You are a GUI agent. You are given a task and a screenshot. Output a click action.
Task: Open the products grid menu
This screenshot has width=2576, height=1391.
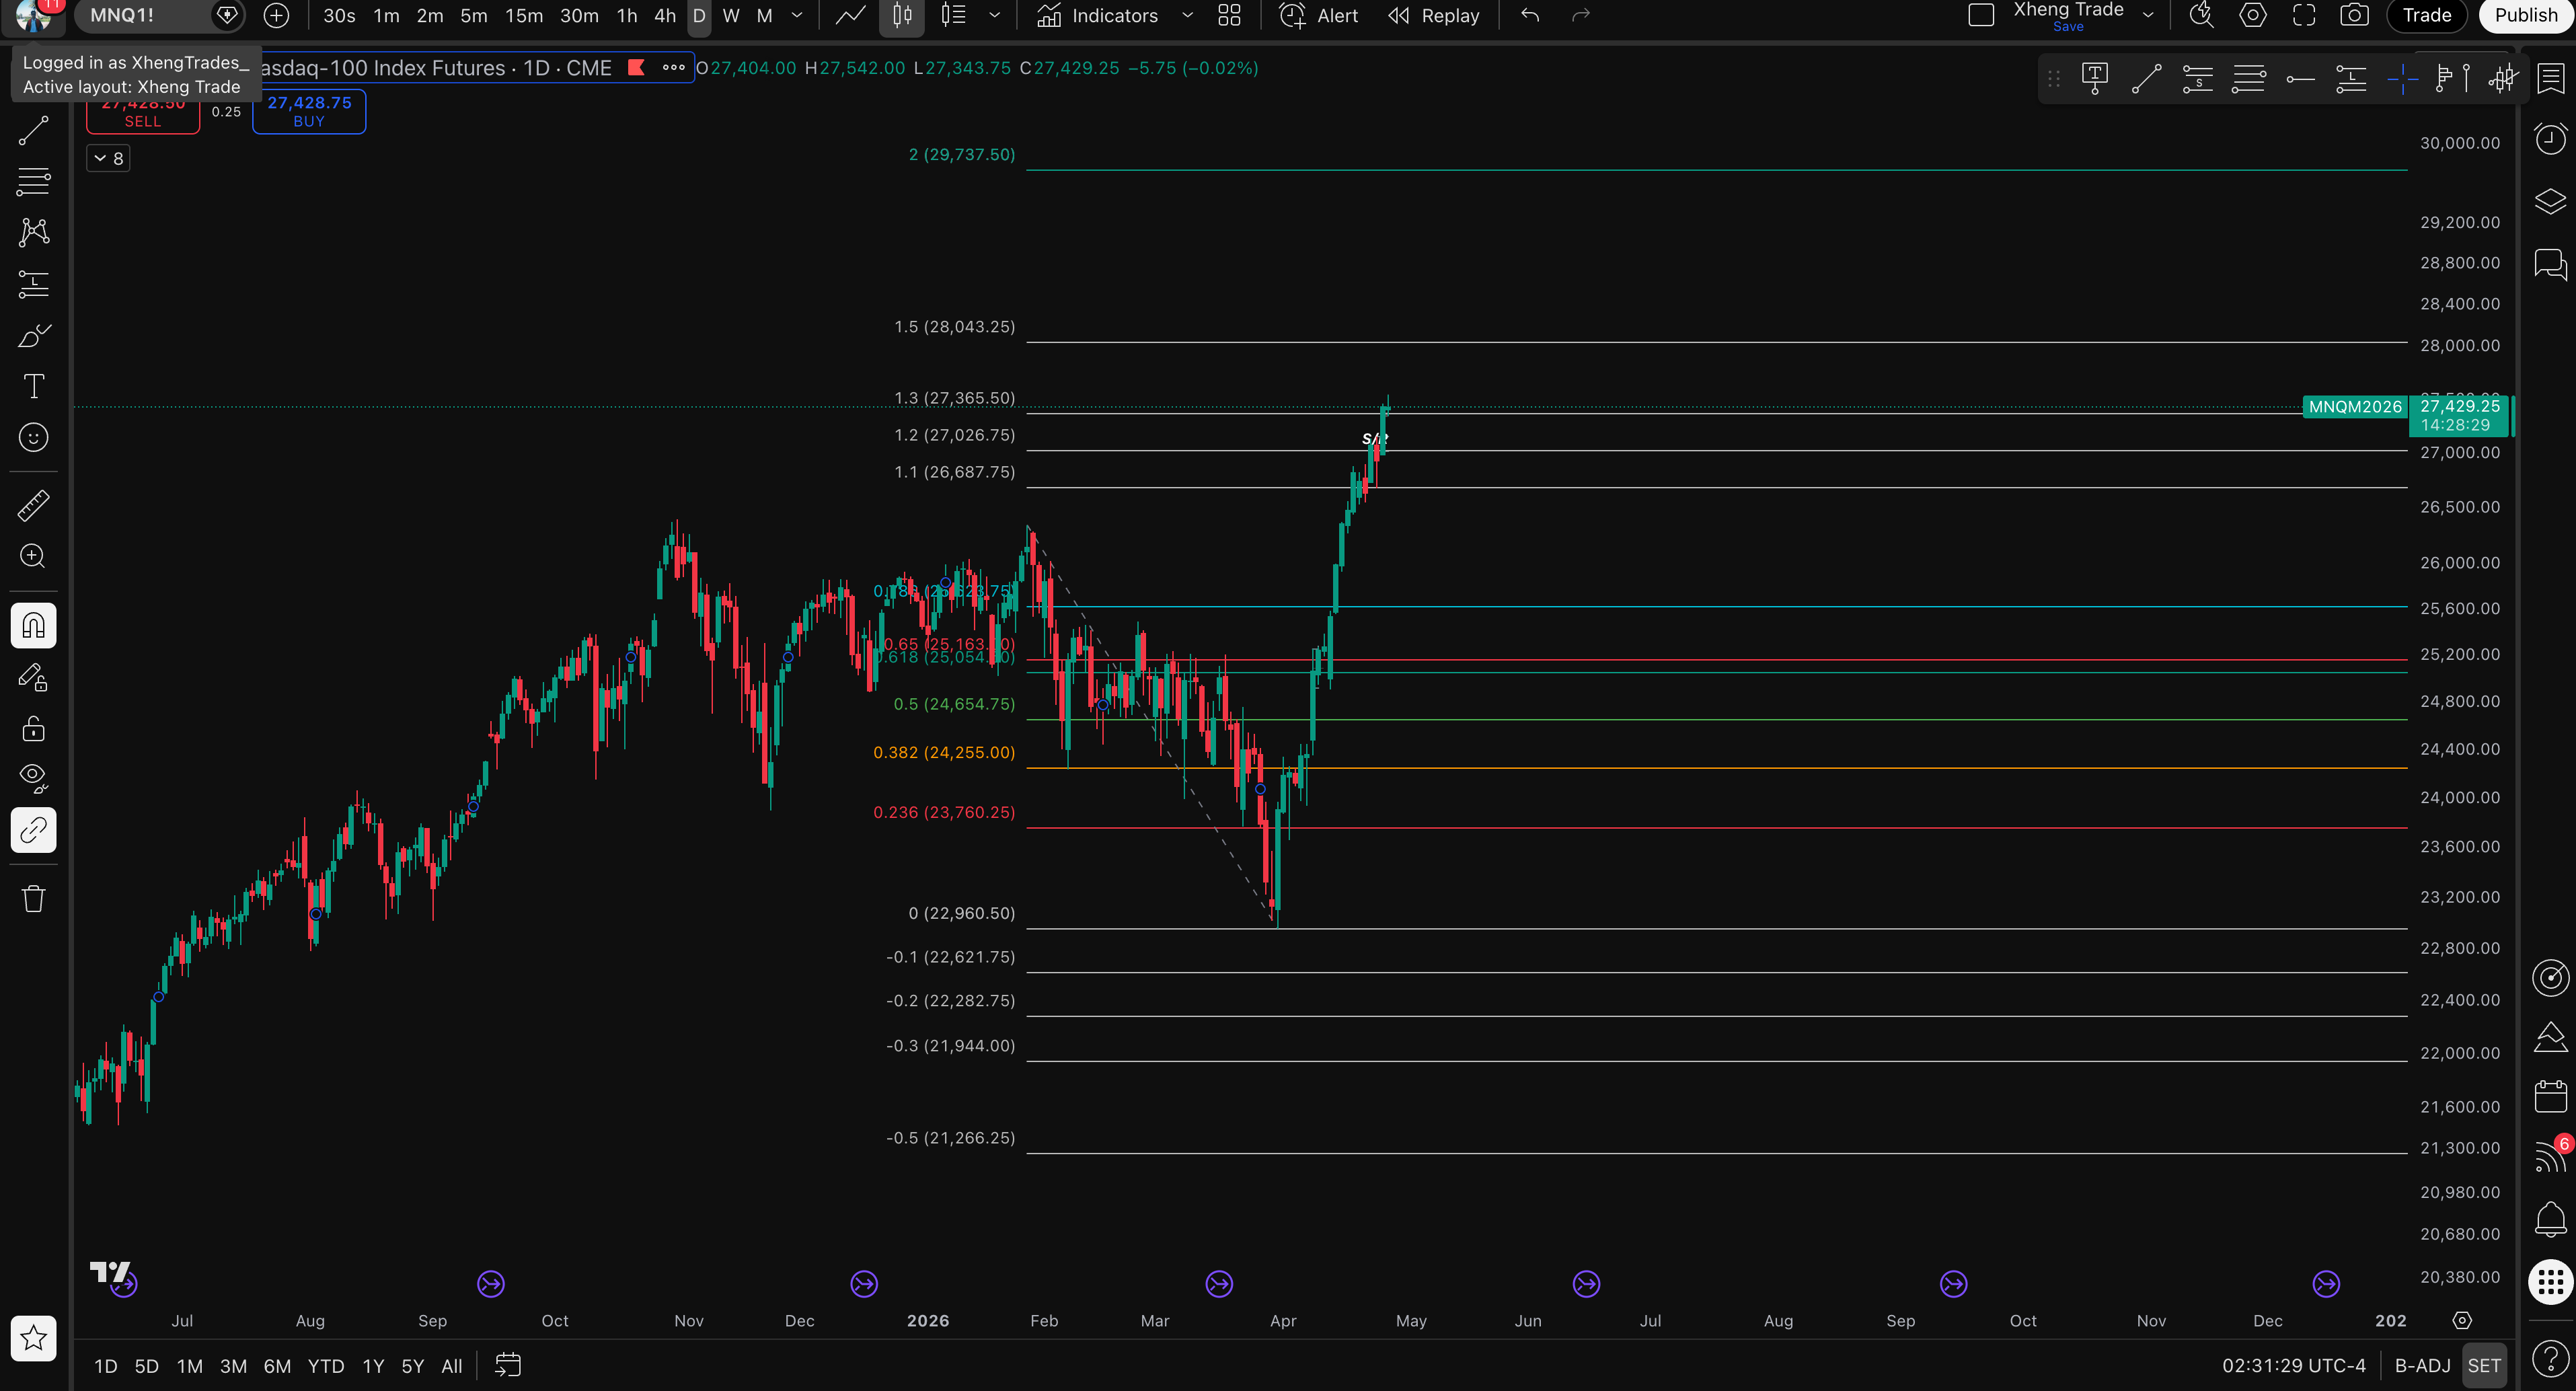click(x=2550, y=1281)
